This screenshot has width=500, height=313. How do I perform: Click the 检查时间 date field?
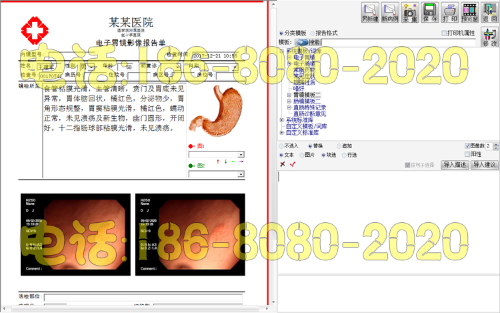(x=215, y=55)
